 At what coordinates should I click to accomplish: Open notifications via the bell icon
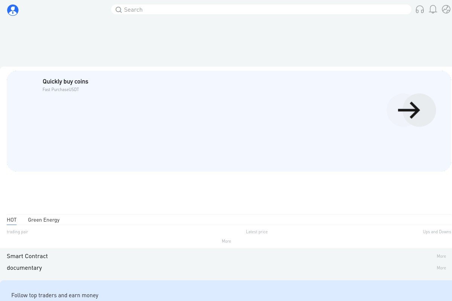(433, 9)
